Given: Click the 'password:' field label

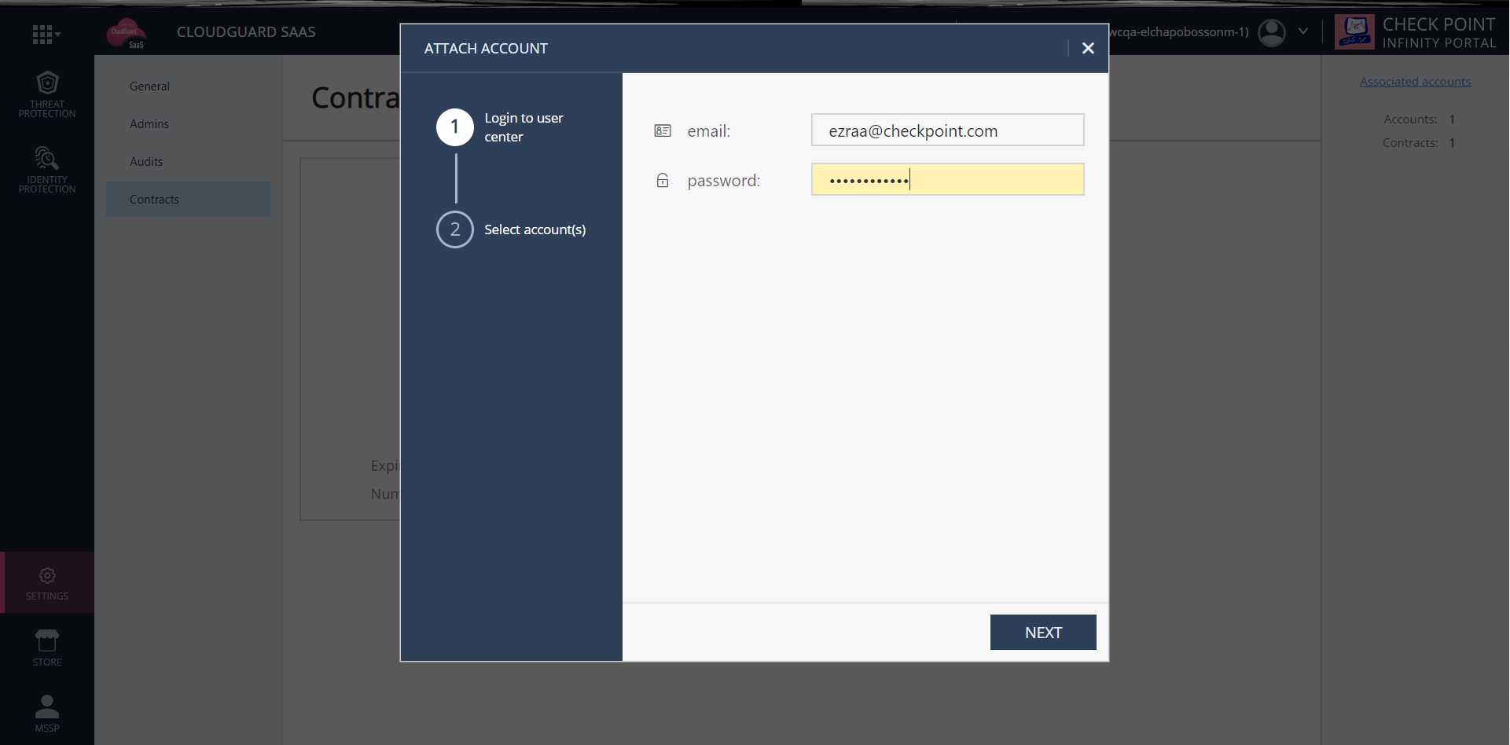Looking at the screenshot, I should tap(723, 181).
